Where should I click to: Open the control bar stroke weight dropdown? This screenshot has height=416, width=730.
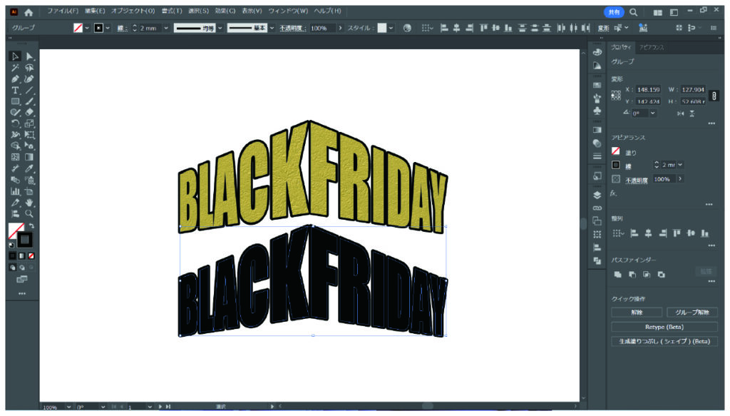point(165,28)
